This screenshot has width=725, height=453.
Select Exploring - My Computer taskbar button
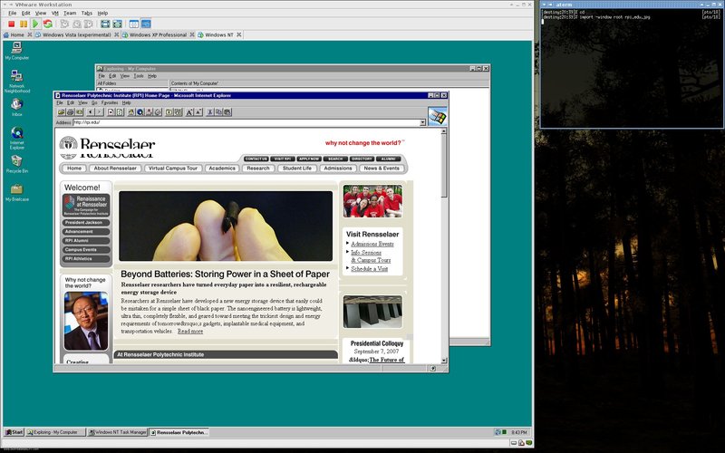[55, 432]
